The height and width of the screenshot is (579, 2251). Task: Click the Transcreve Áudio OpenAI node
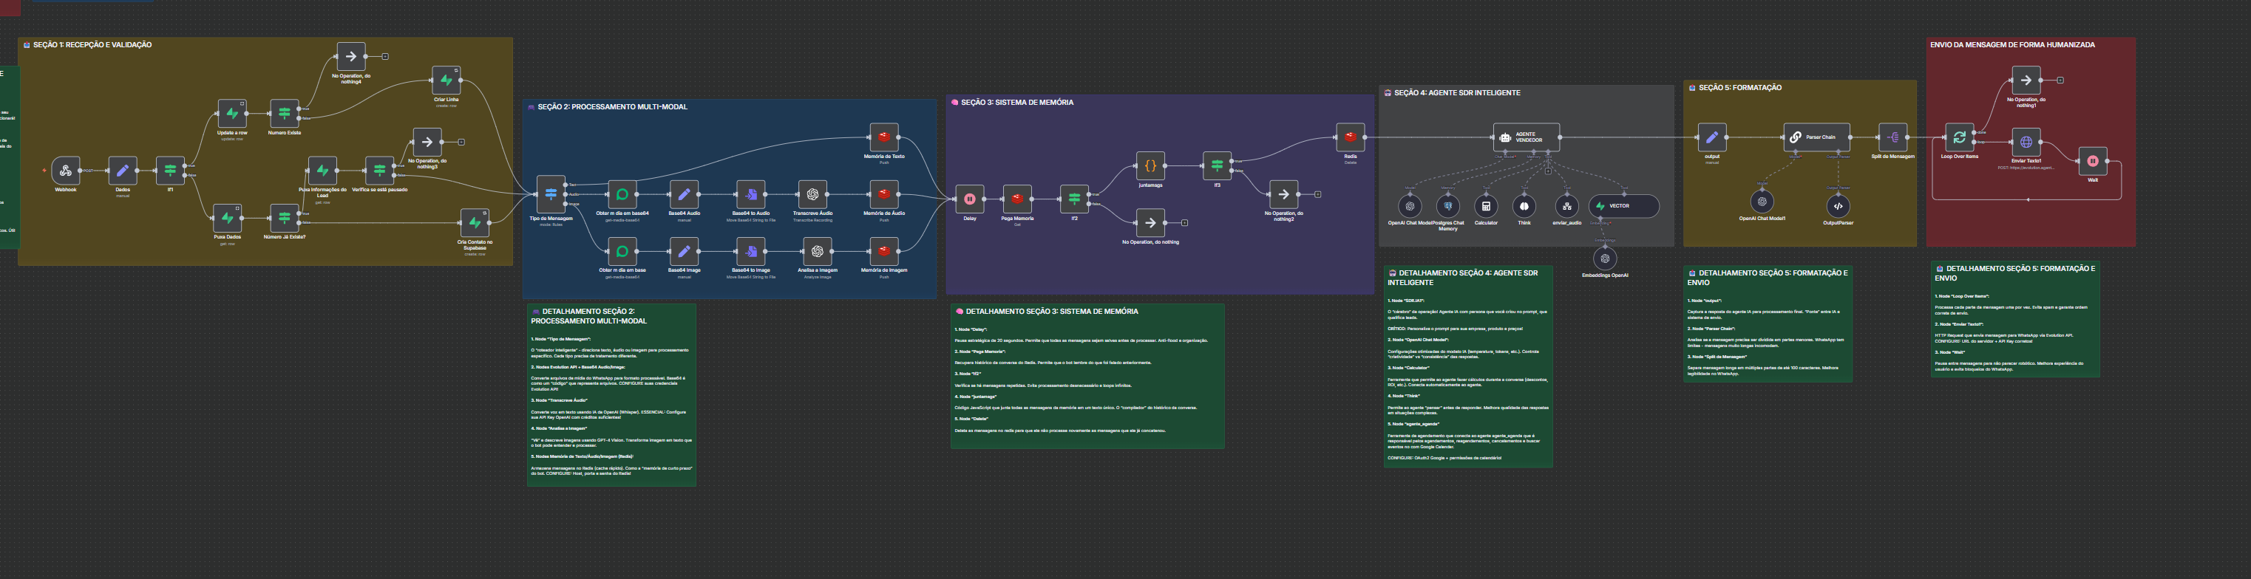click(x=812, y=195)
